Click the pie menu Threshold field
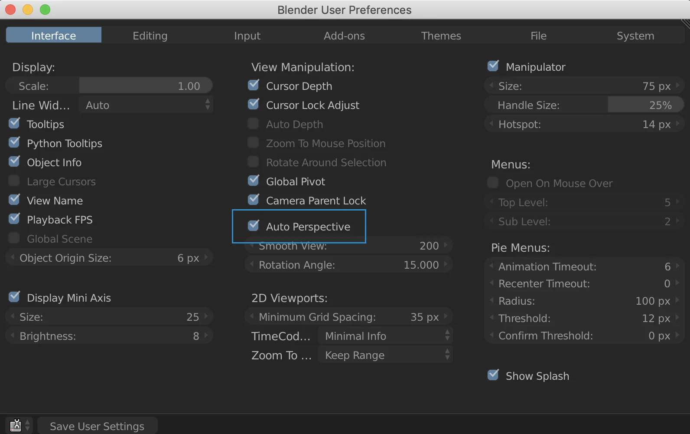The width and height of the screenshot is (690, 434). click(584, 318)
